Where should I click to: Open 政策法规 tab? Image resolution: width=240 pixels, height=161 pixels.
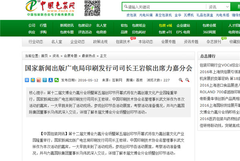pos(100,42)
